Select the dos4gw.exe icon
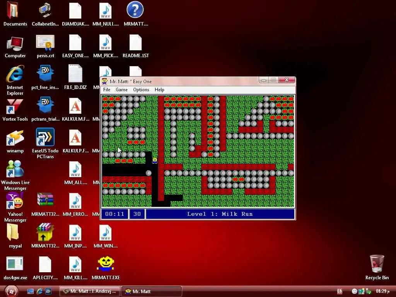The image size is (396, 297). coord(15,268)
